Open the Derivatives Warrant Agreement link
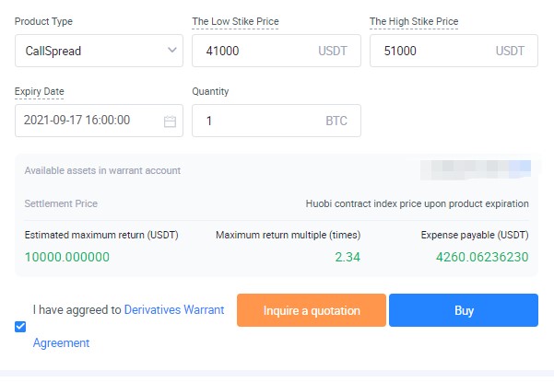Image resolution: width=554 pixels, height=382 pixels. (174, 310)
